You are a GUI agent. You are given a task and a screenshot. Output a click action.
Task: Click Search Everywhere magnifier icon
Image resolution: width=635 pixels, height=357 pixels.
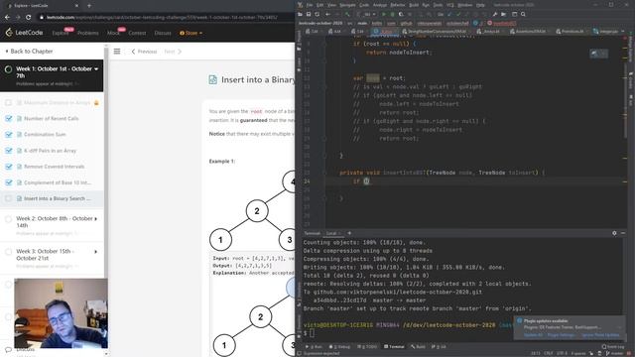pyautogui.click(x=523, y=14)
